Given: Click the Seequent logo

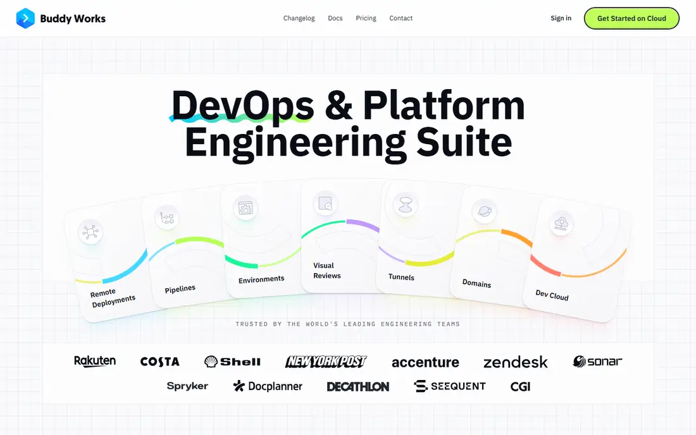Looking at the screenshot, I should coord(450,386).
